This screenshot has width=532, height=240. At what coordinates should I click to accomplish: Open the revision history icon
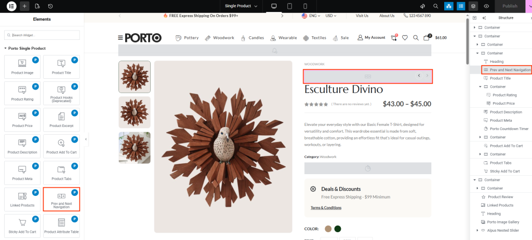50,6
